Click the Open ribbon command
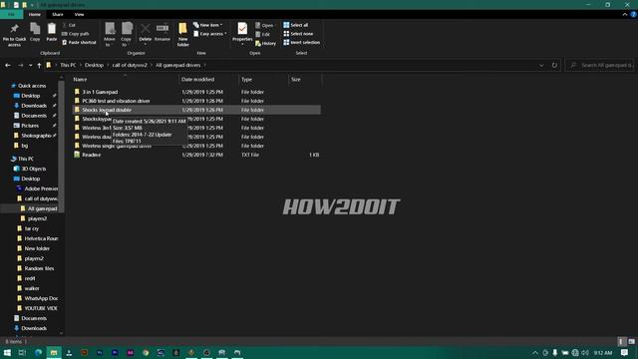638x359 pixels. point(264,25)
